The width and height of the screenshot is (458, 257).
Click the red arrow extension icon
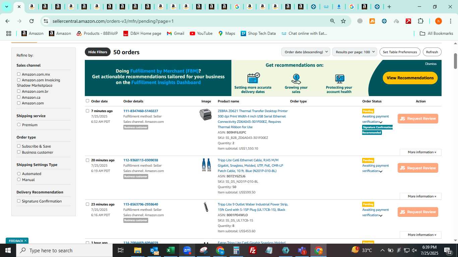[x=408, y=21]
